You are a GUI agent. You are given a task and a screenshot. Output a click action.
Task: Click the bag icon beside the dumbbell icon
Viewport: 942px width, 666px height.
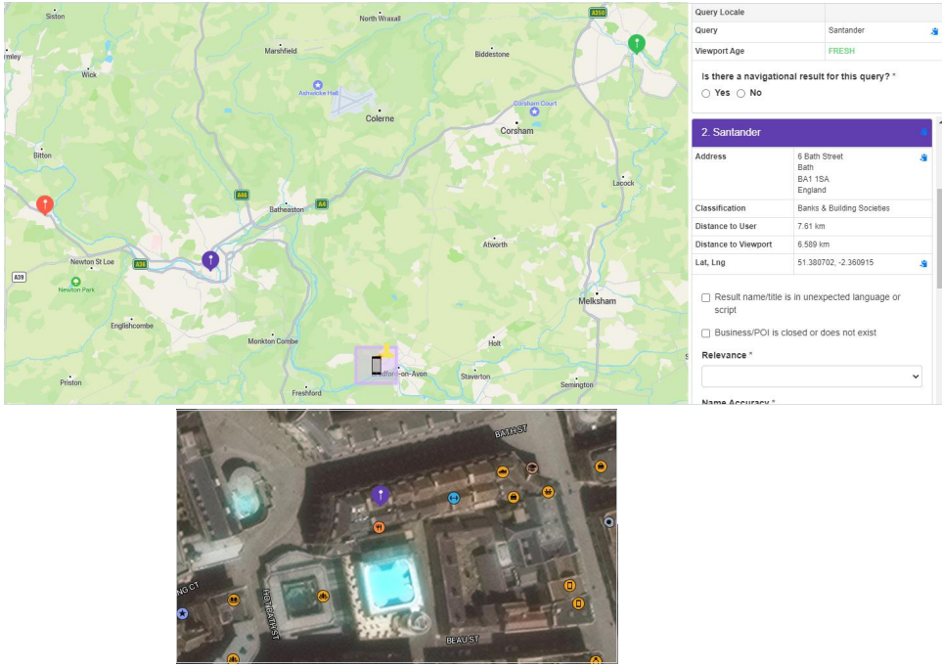513,497
